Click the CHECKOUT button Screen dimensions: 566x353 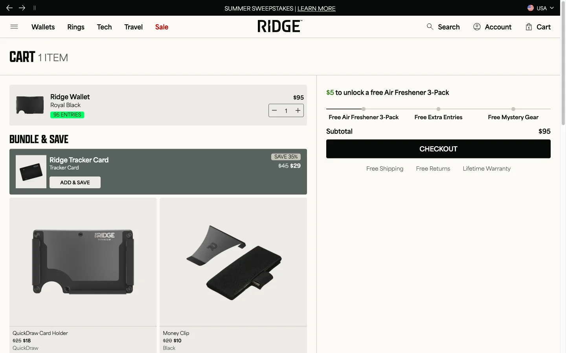[x=438, y=149]
